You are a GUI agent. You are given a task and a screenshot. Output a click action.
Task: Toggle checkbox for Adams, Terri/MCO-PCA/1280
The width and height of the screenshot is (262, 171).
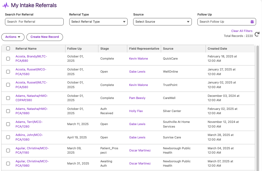pos(8,124)
